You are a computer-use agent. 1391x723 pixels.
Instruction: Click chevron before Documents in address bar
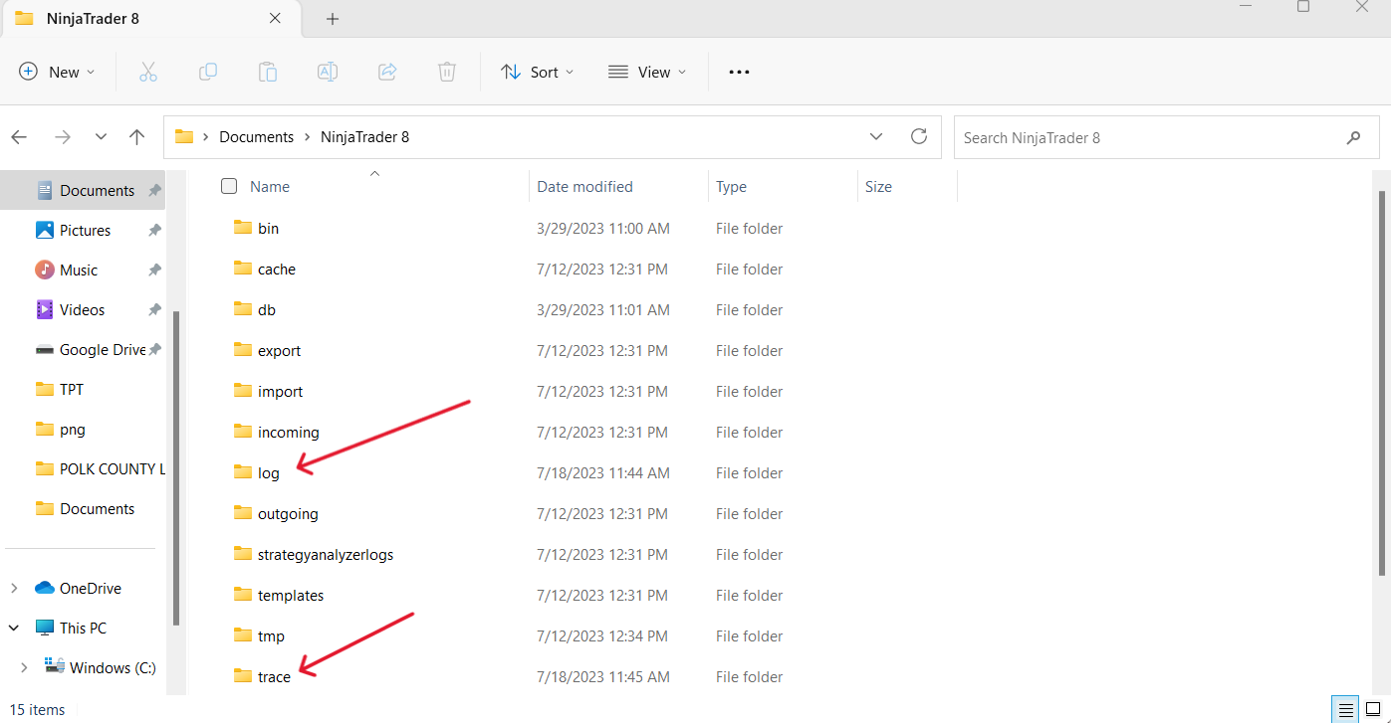click(x=206, y=137)
